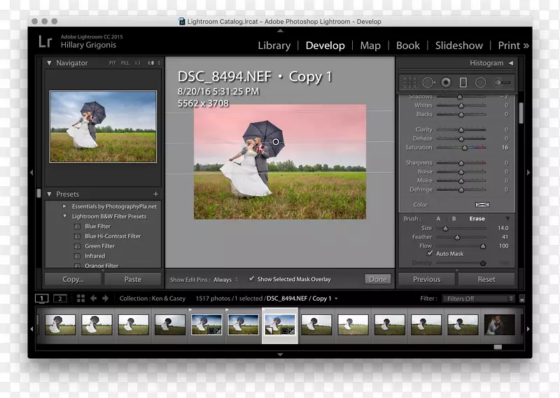Image resolution: width=560 pixels, height=398 pixels.
Task: Choose the Graduated Filter tool
Action: (463, 83)
